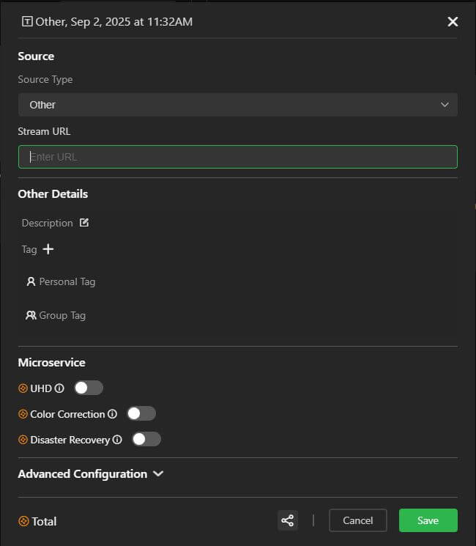Enable the UHD toggle
The width and height of the screenshot is (476, 546).
click(x=89, y=388)
